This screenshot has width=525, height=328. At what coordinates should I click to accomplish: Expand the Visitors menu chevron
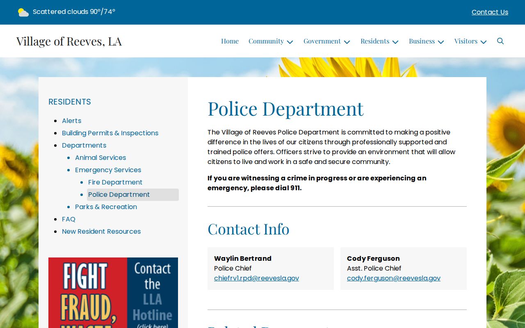tap(484, 42)
